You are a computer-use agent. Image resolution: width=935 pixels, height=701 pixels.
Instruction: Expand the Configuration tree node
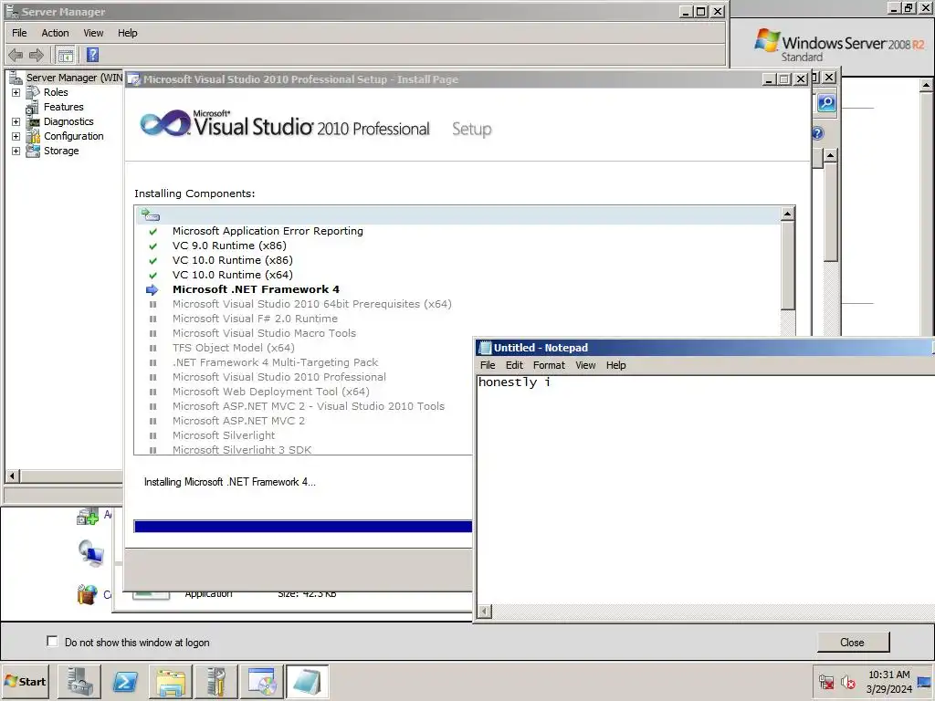coord(16,136)
